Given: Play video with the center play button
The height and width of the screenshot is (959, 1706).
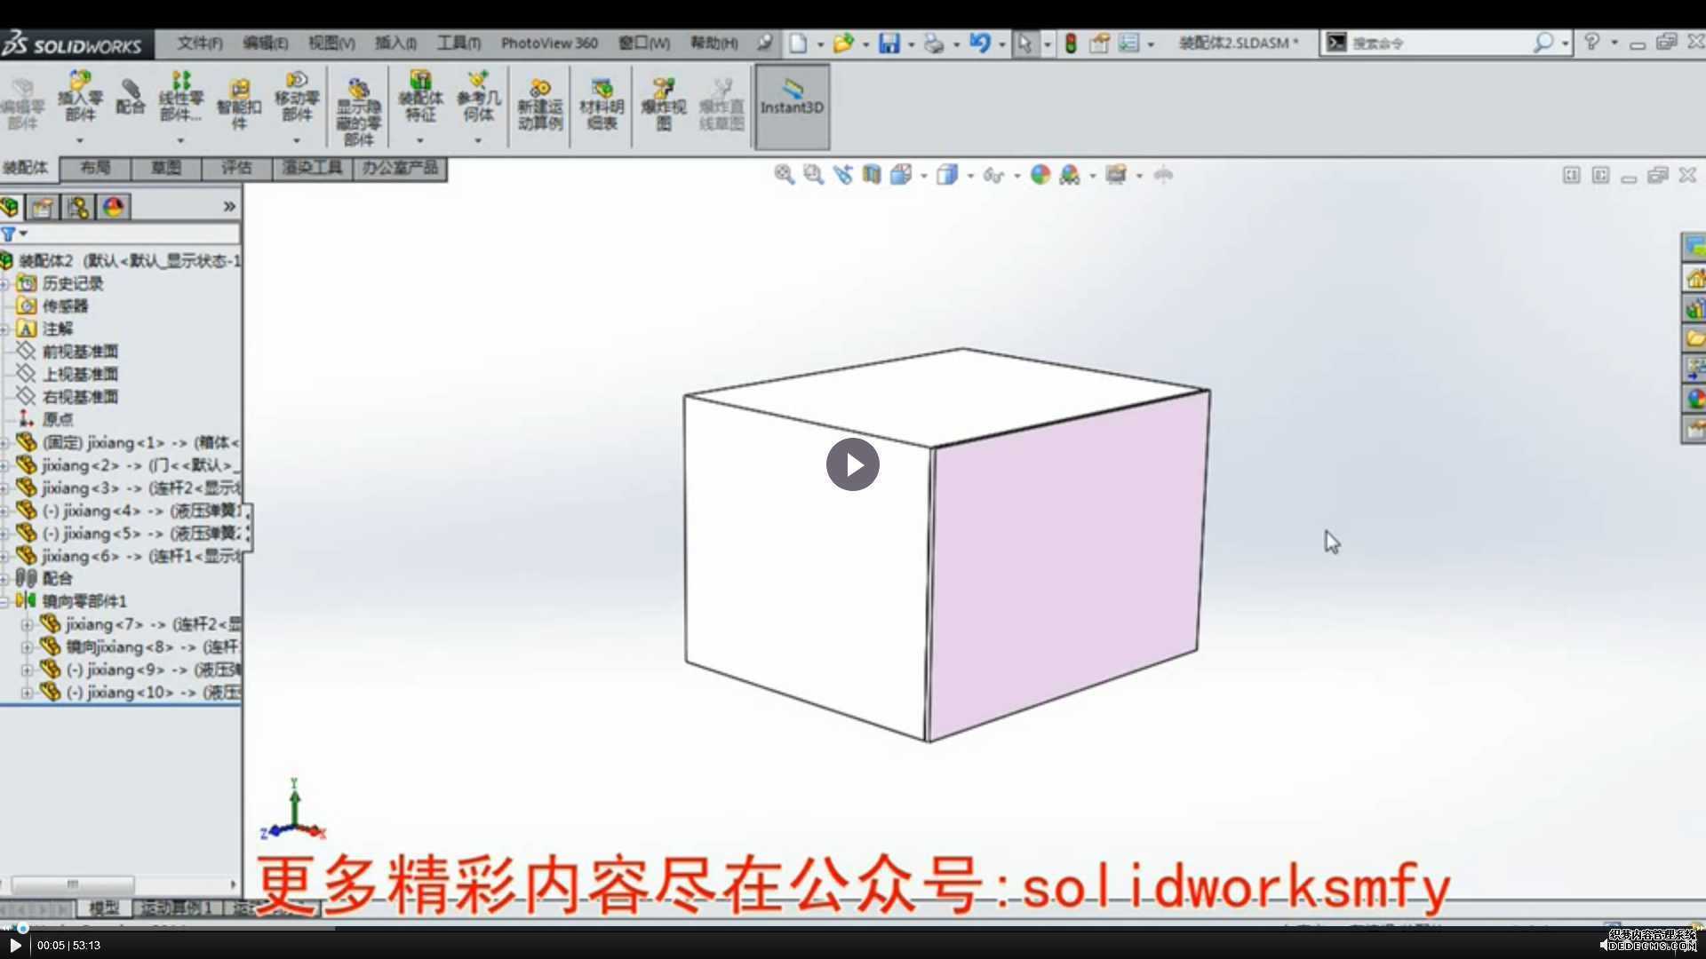Looking at the screenshot, I should click(x=853, y=464).
